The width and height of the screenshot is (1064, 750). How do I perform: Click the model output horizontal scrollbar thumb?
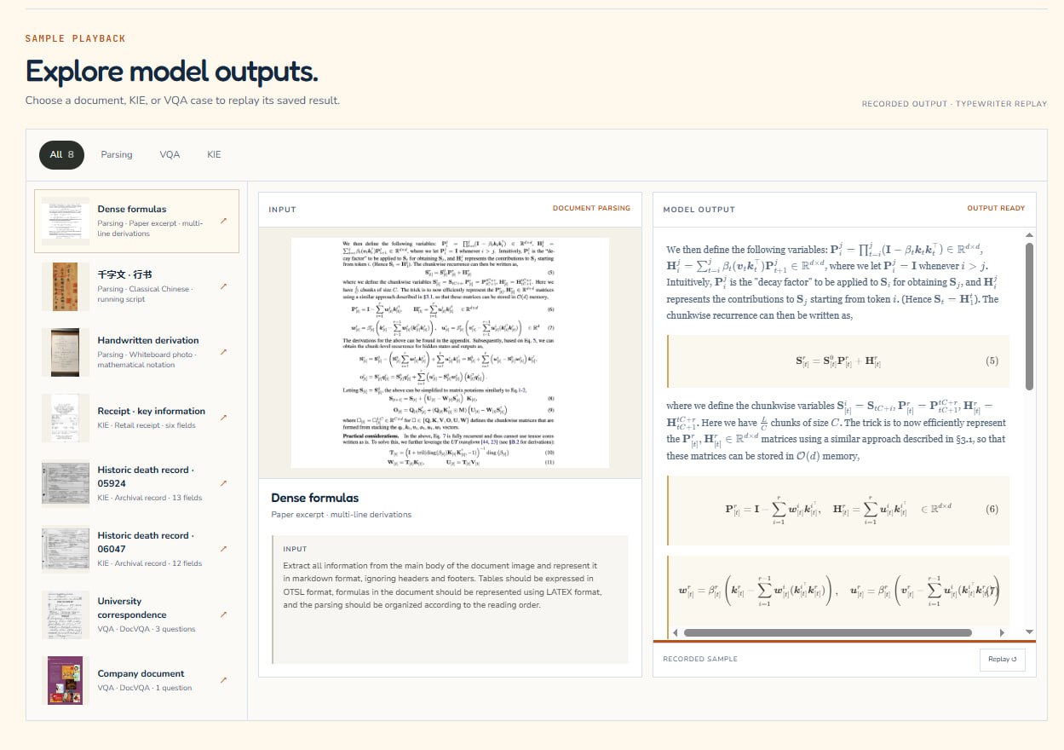coord(827,632)
